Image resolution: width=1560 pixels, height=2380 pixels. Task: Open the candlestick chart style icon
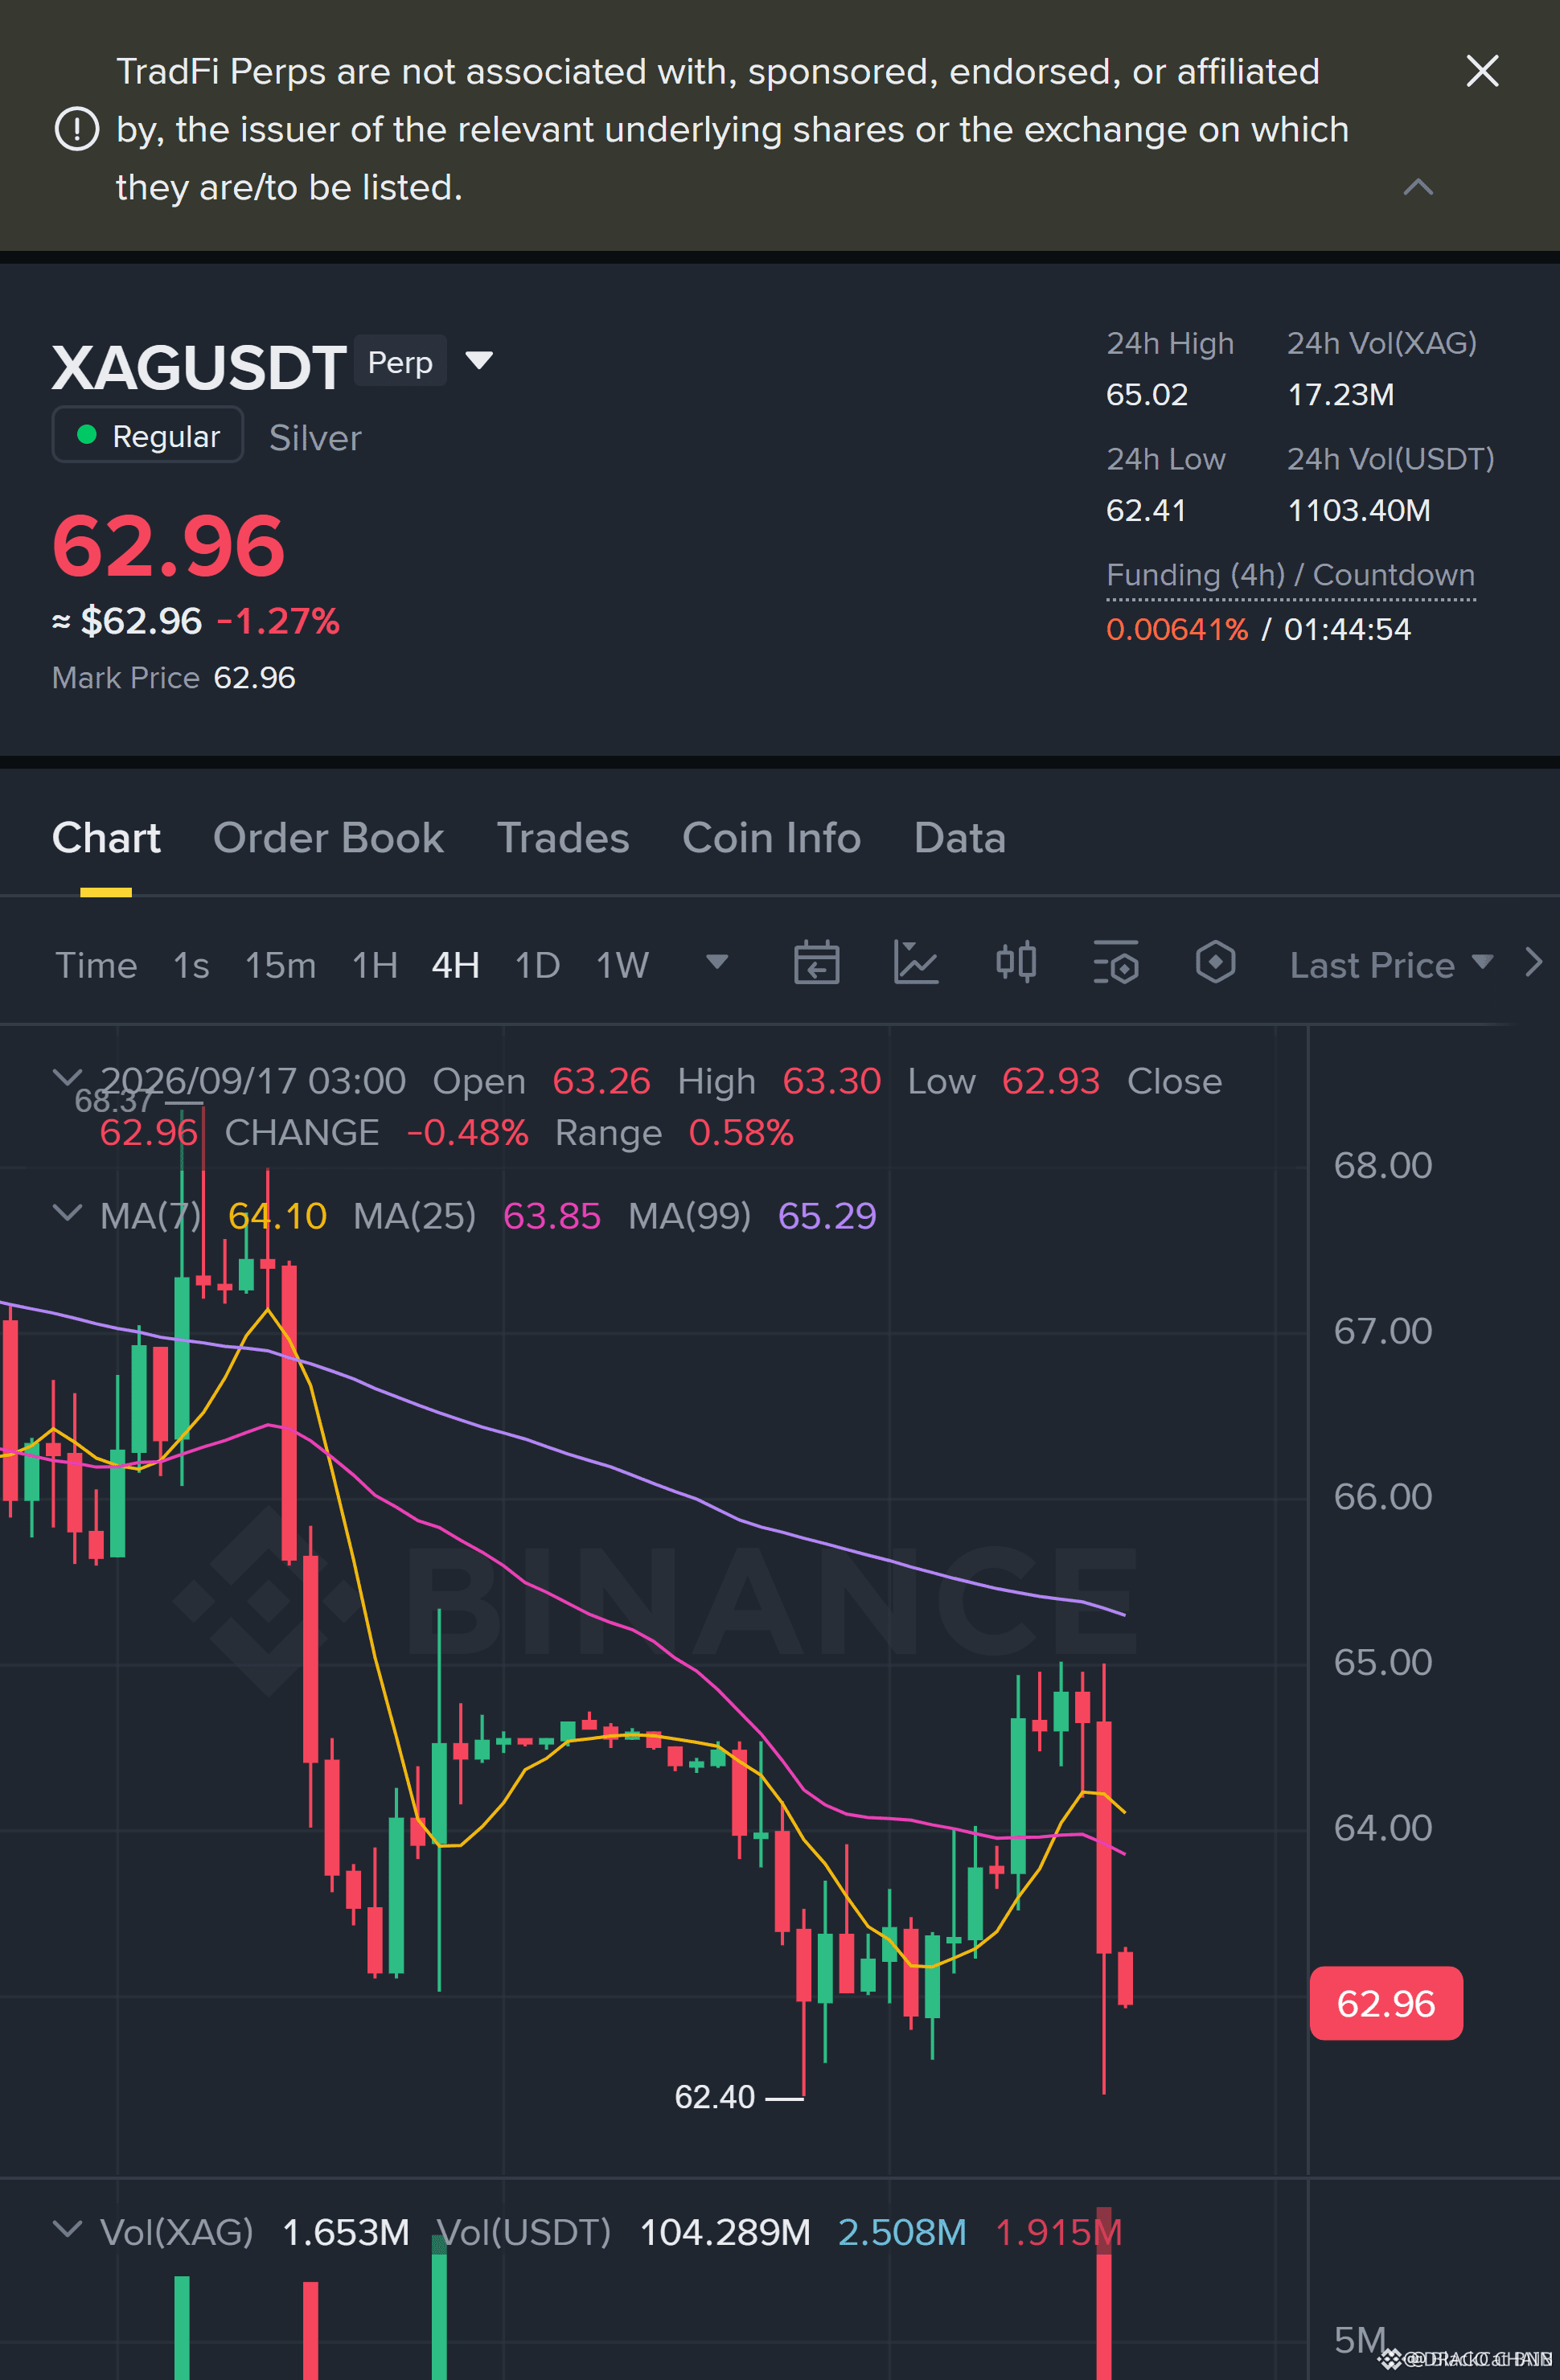click(1015, 964)
